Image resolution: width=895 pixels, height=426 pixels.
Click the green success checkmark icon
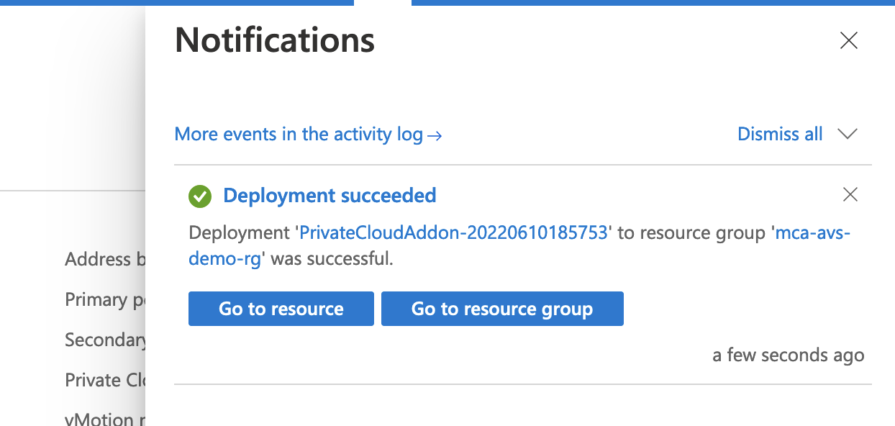click(x=199, y=196)
